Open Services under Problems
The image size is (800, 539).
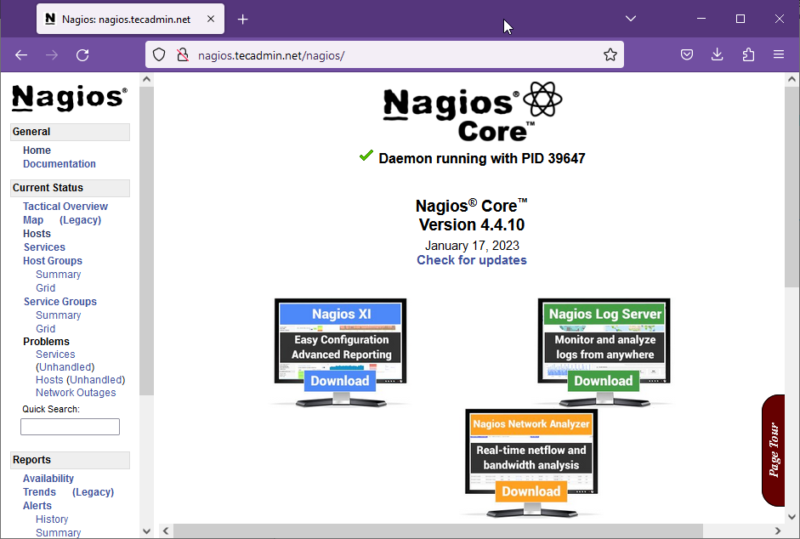click(x=55, y=355)
